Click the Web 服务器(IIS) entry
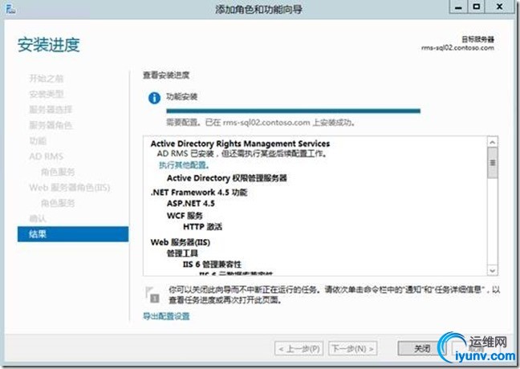Viewport: 520px width, 369px height. tap(181, 242)
